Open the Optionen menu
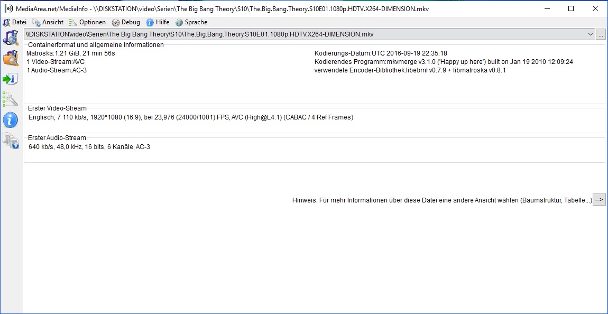 [88, 22]
